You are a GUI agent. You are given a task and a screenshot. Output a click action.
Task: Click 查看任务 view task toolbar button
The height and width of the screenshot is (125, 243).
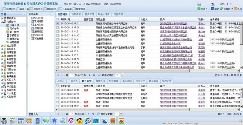point(22,9)
